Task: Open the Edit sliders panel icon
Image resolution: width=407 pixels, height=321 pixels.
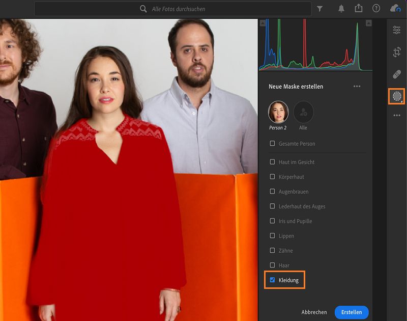Action: tap(397, 30)
